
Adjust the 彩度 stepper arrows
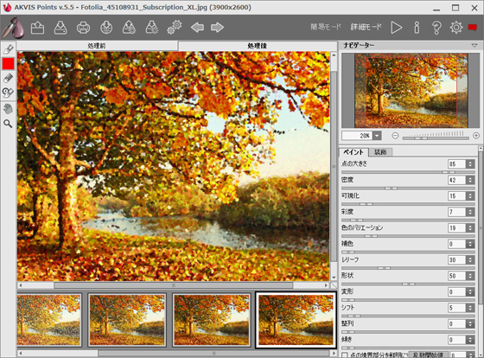[470, 212]
